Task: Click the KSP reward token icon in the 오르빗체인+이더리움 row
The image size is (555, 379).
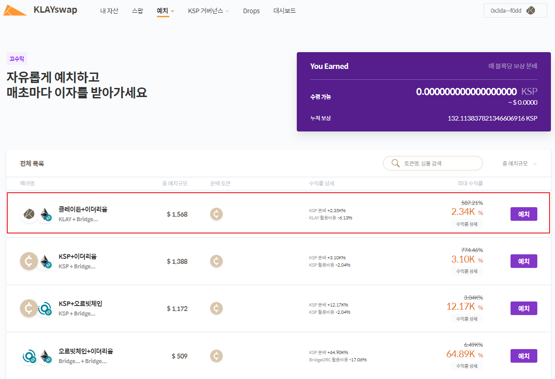Action: [216, 356]
